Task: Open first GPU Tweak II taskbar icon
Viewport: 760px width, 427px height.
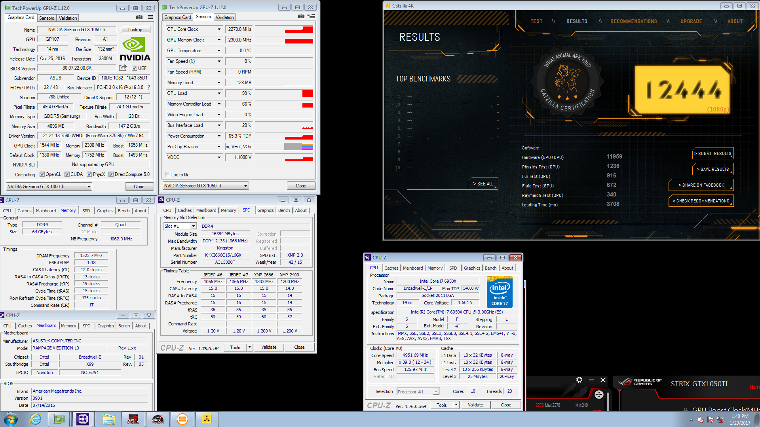Action: click(x=133, y=419)
